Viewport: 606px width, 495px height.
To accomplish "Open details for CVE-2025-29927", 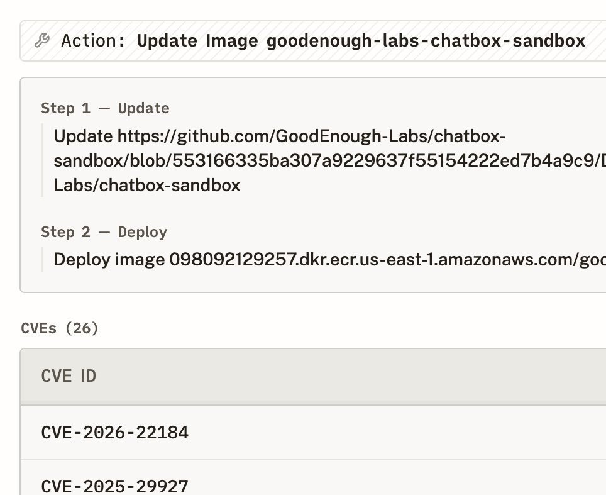I will [114, 486].
